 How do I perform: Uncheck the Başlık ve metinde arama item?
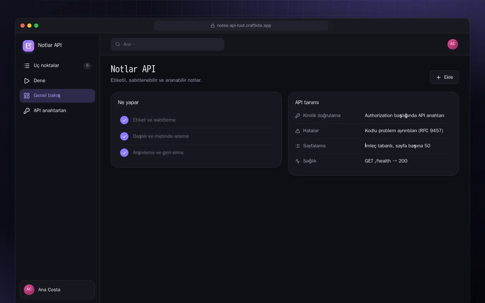[x=124, y=136]
